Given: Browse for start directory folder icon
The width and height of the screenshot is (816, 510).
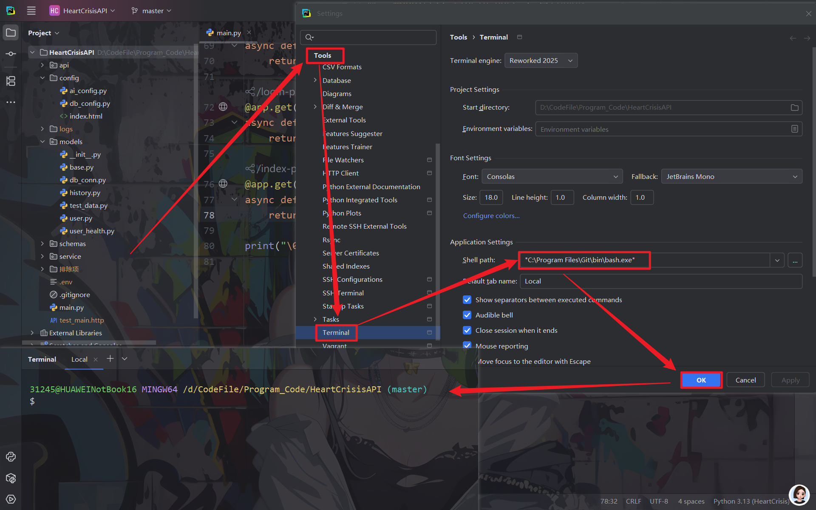Looking at the screenshot, I should (794, 108).
